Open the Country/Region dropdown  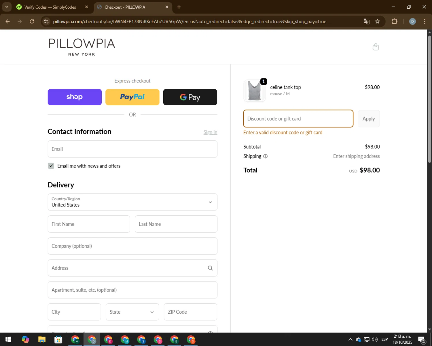pos(132,202)
